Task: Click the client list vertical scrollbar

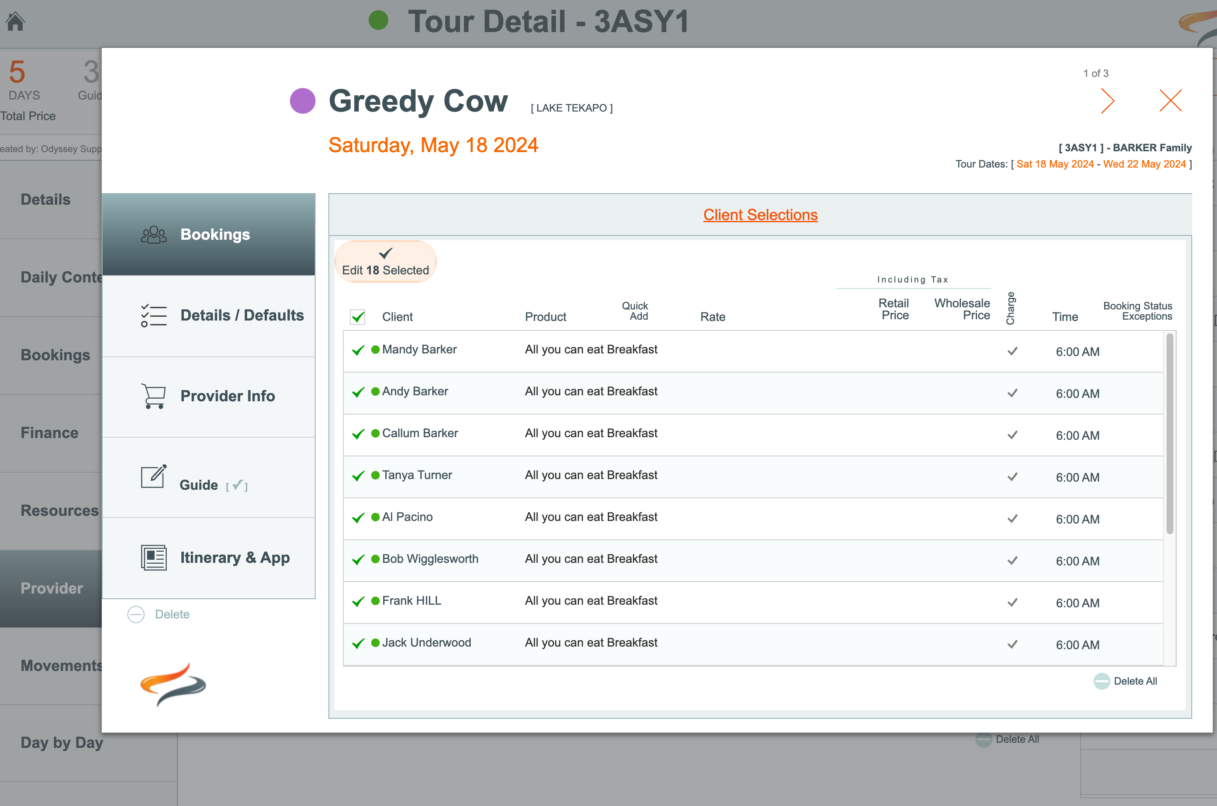Action: (1169, 434)
